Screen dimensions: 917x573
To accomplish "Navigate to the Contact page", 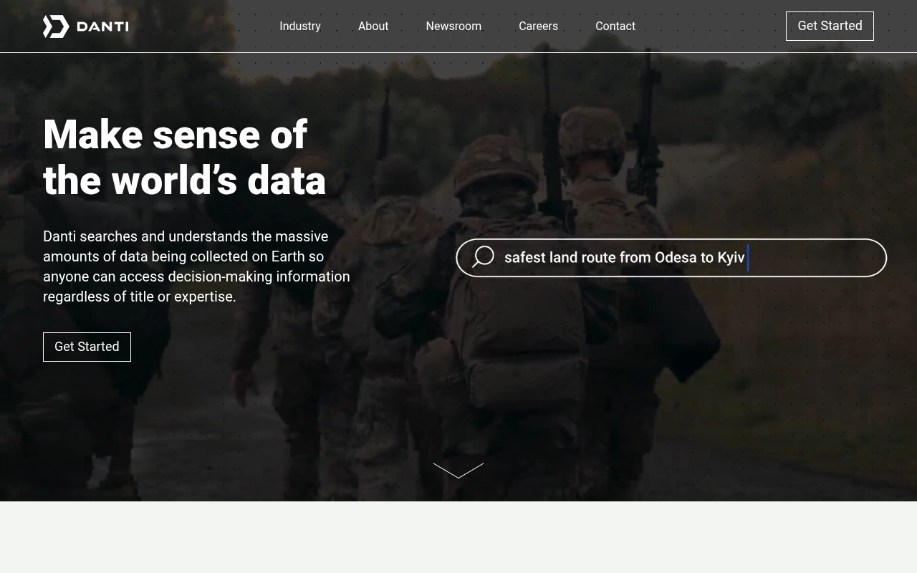I will pyautogui.click(x=615, y=27).
